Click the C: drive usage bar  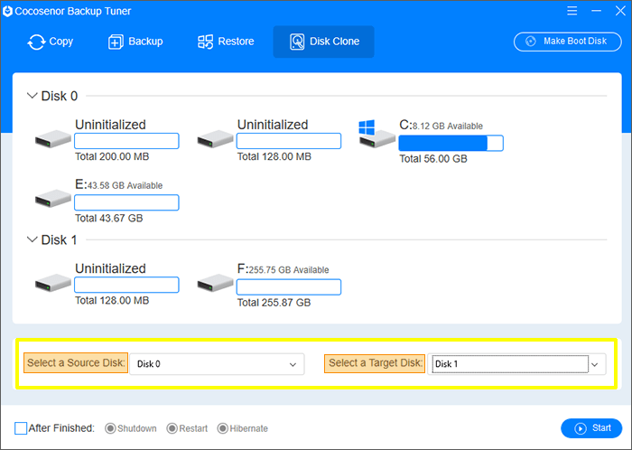(451, 143)
